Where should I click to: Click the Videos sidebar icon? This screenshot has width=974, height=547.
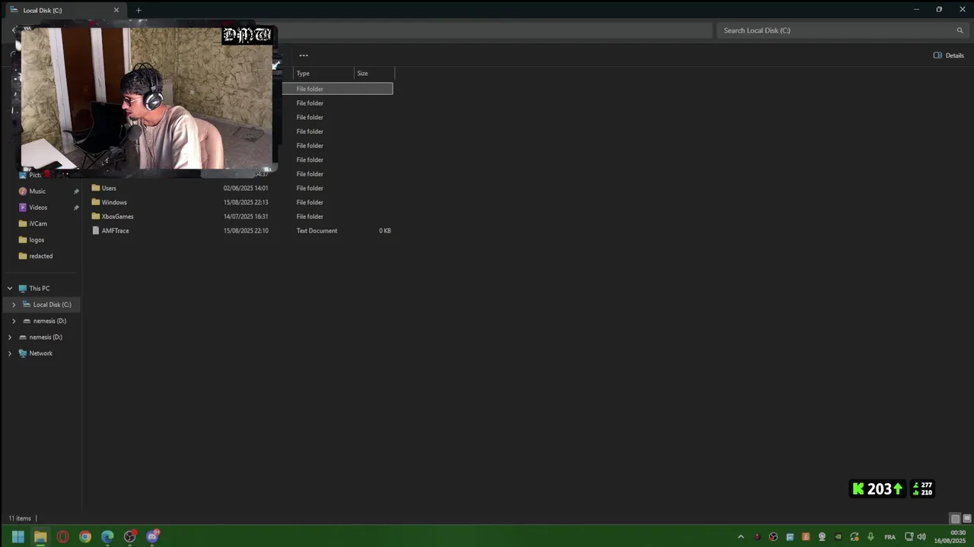[x=23, y=207]
